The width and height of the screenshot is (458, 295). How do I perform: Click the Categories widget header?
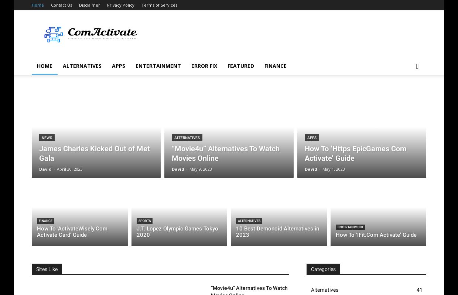pyautogui.click(x=323, y=269)
